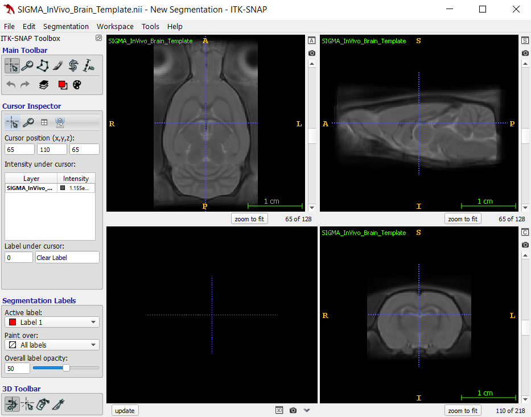Image resolution: width=531 pixels, height=417 pixels.
Task: Select the Polygon drawing tool
Action: pyautogui.click(x=43, y=66)
